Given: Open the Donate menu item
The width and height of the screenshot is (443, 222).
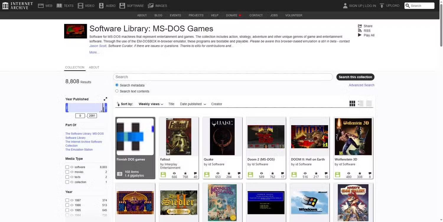Looking at the screenshot, I should (x=233, y=15).
